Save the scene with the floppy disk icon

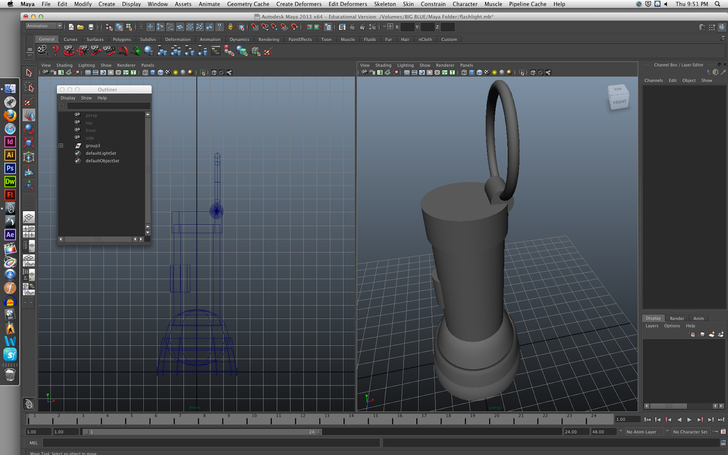(91, 26)
